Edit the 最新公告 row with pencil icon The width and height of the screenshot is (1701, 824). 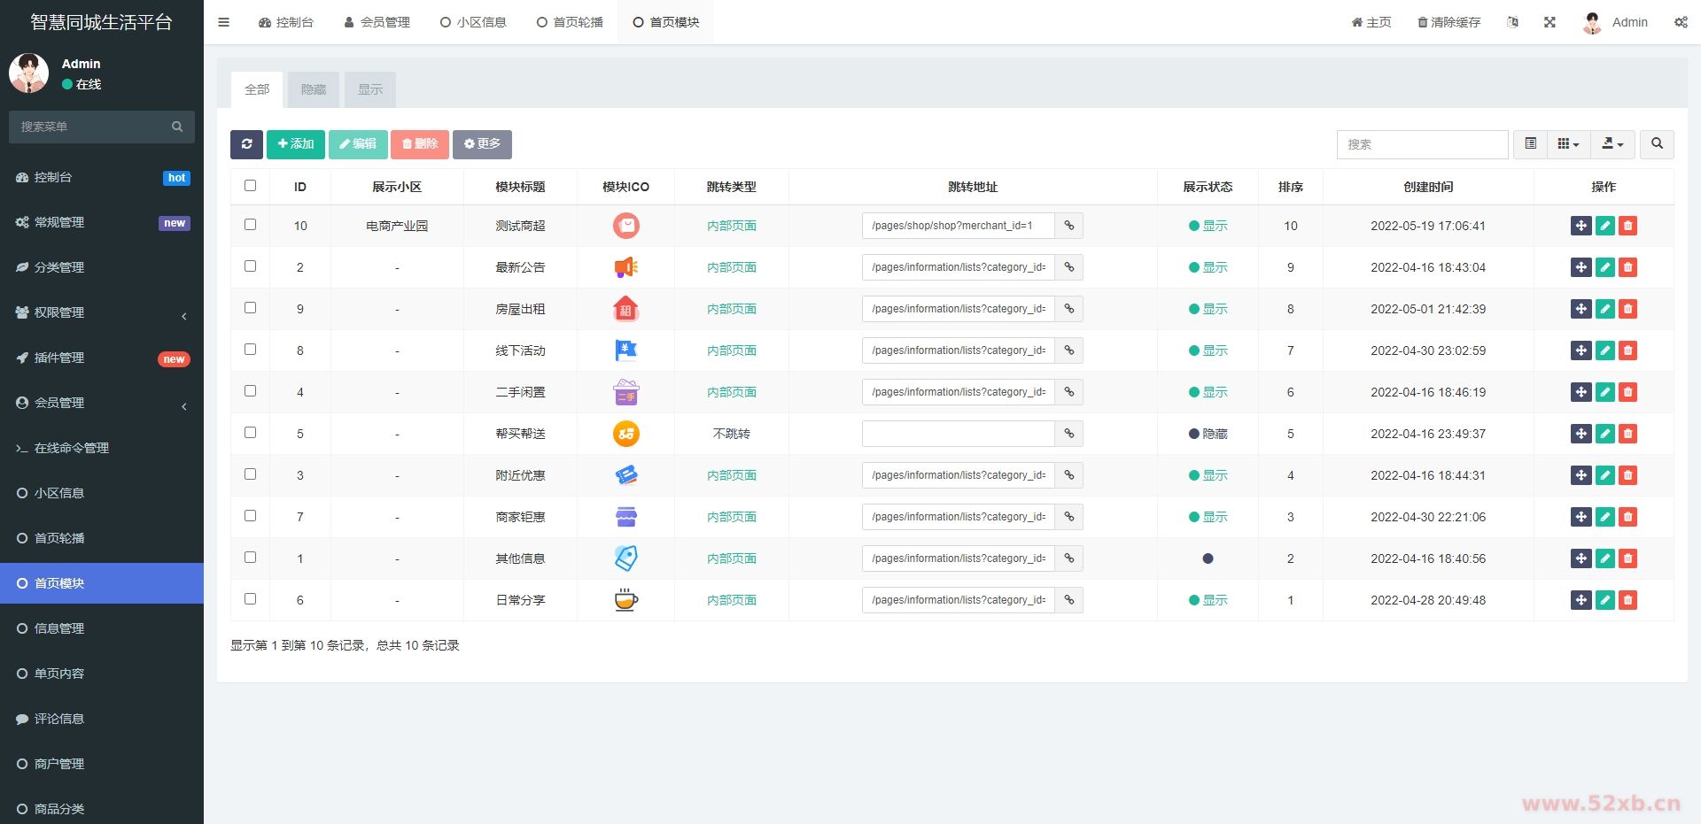(x=1604, y=267)
